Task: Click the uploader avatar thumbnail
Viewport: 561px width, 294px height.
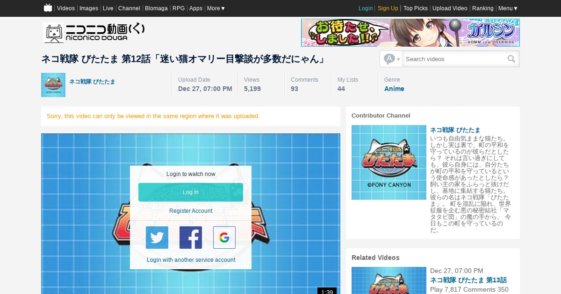Action: (53, 85)
